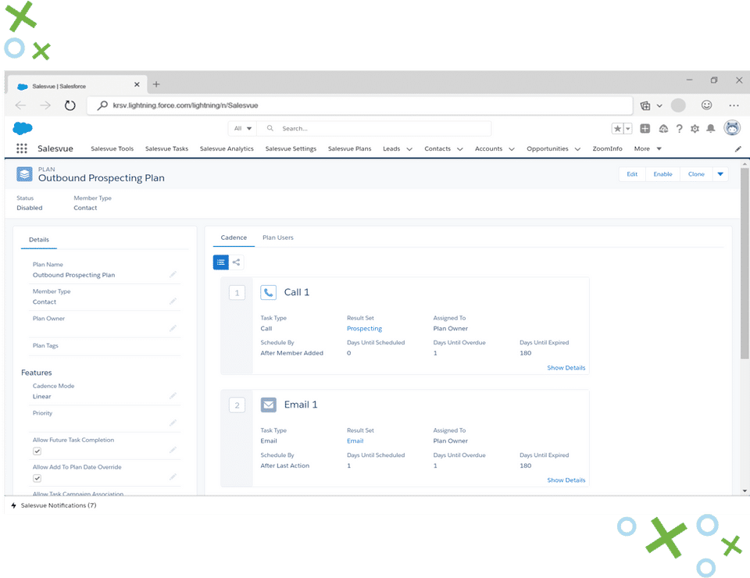Viewport: 750px width, 578px height.
Task: Open the Salesvue Settings tab
Action: click(291, 148)
